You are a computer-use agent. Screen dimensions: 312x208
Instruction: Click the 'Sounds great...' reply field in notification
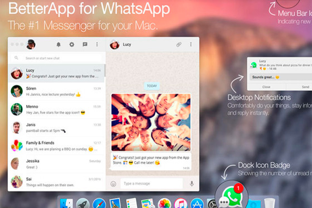tap(281, 77)
